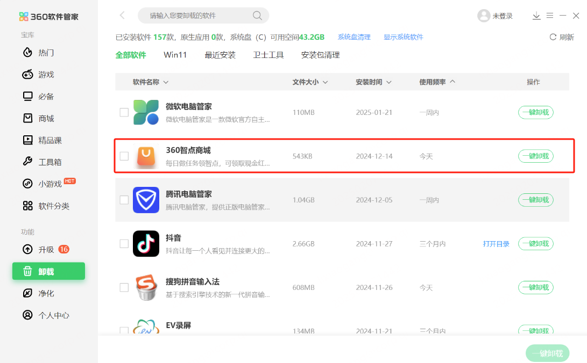Click the 抖音 software name text
The height and width of the screenshot is (363, 587).
[x=173, y=238]
